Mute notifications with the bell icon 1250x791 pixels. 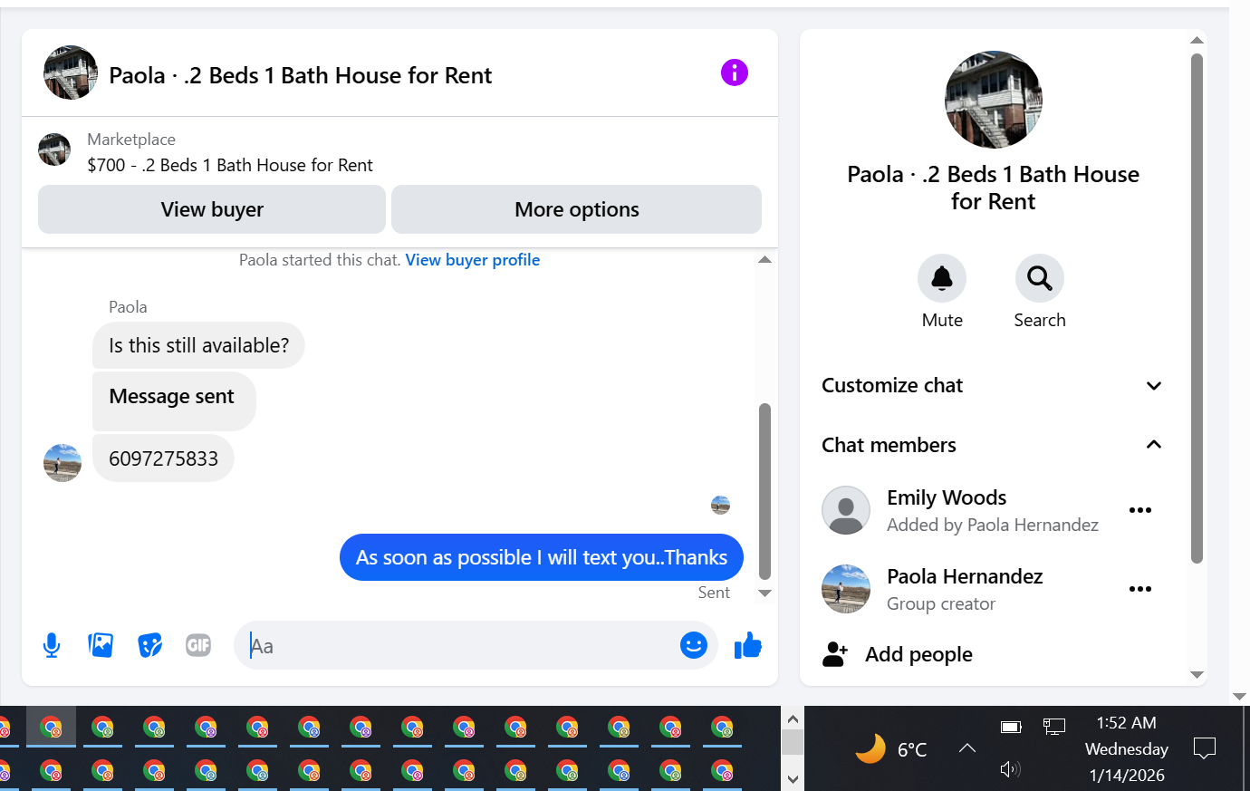pyautogui.click(x=942, y=278)
